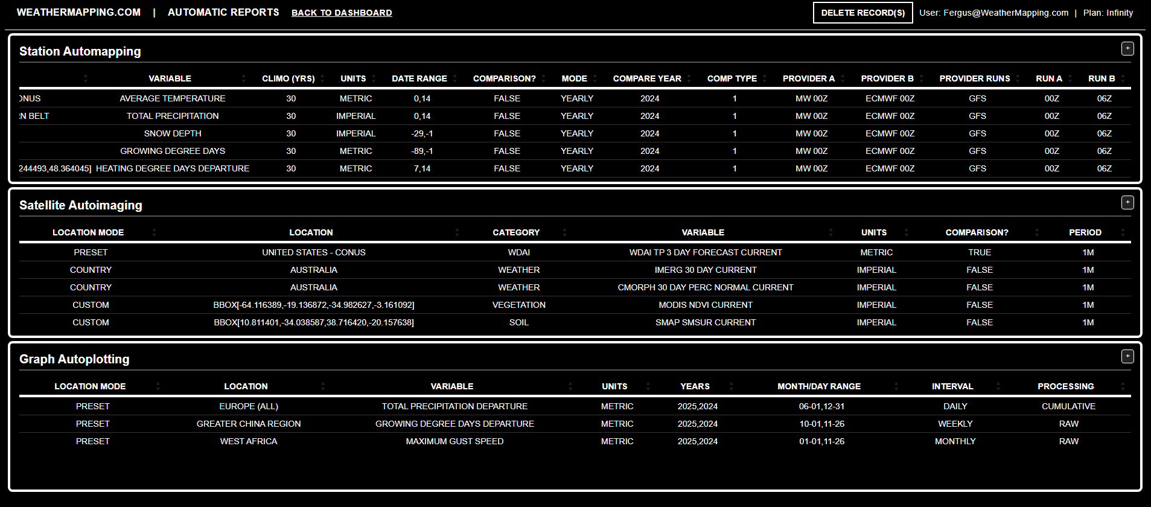This screenshot has height=507, width=1151.
Task: Select WDAI TP 3 DAY FORECAST CURRENT
Action: [706, 252]
